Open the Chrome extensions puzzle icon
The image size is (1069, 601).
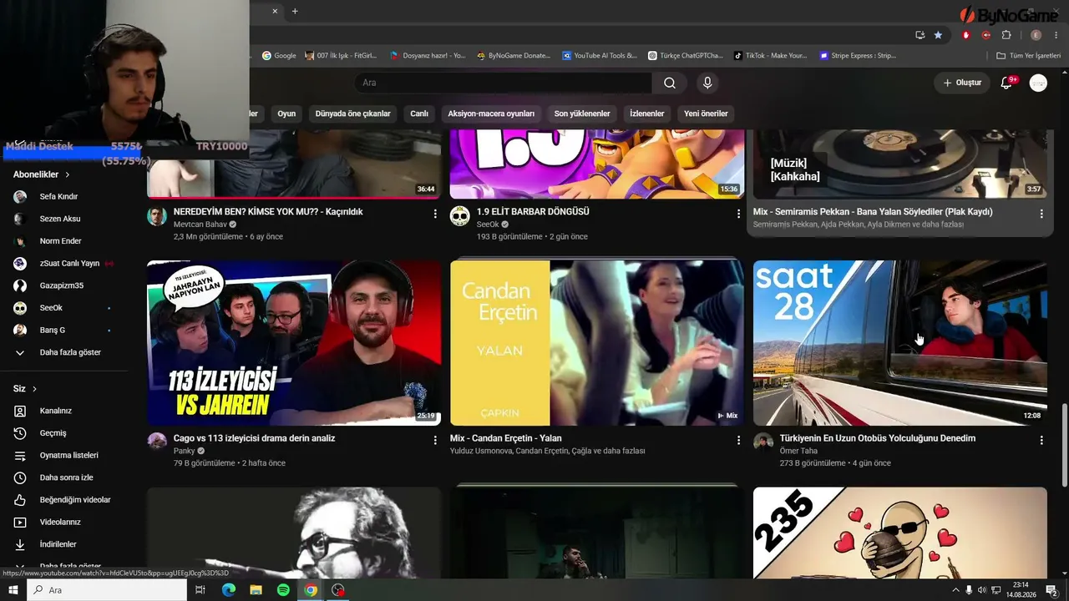pyautogui.click(x=1006, y=35)
